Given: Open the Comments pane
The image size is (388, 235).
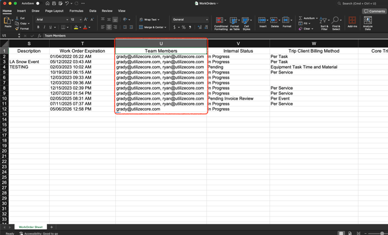Looking at the screenshot, I should tap(375, 11).
